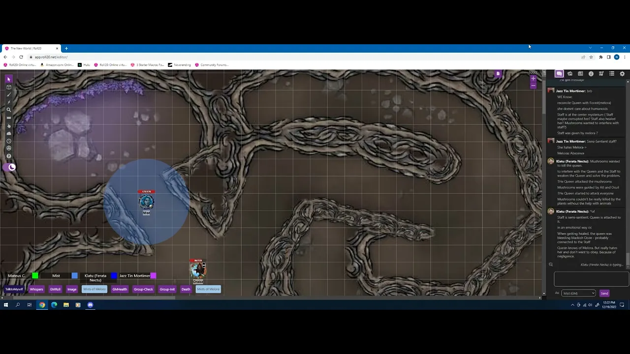630x354 pixels.
Task: Open the tab search chevron
Action: 590,48
